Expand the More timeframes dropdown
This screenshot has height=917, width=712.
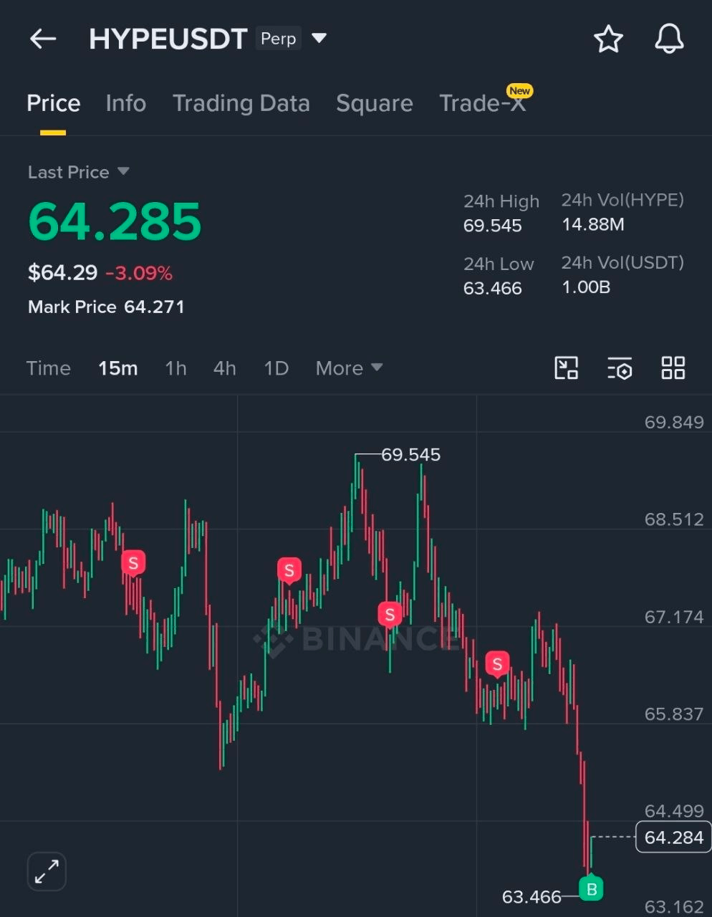pyautogui.click(x=349, y=368)
